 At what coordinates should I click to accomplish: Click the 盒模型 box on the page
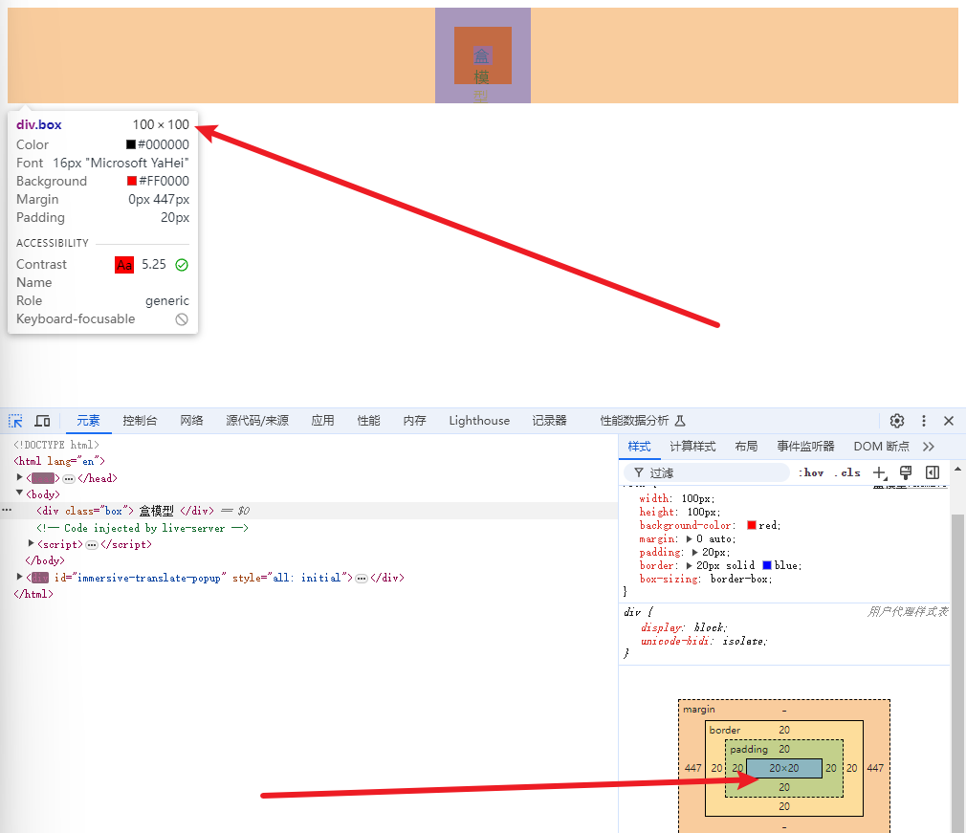[x=483, y=55]
